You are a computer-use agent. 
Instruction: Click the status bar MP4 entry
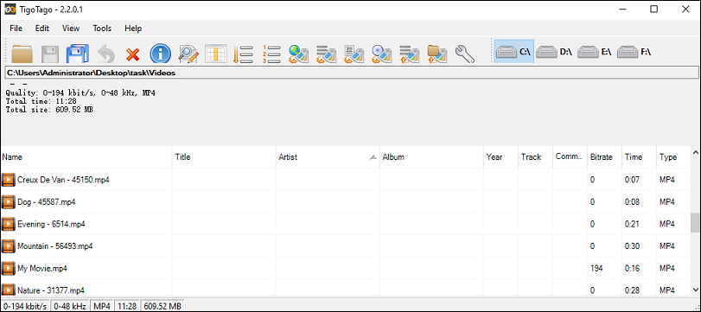pyautogui.click(x=102, y=306)
